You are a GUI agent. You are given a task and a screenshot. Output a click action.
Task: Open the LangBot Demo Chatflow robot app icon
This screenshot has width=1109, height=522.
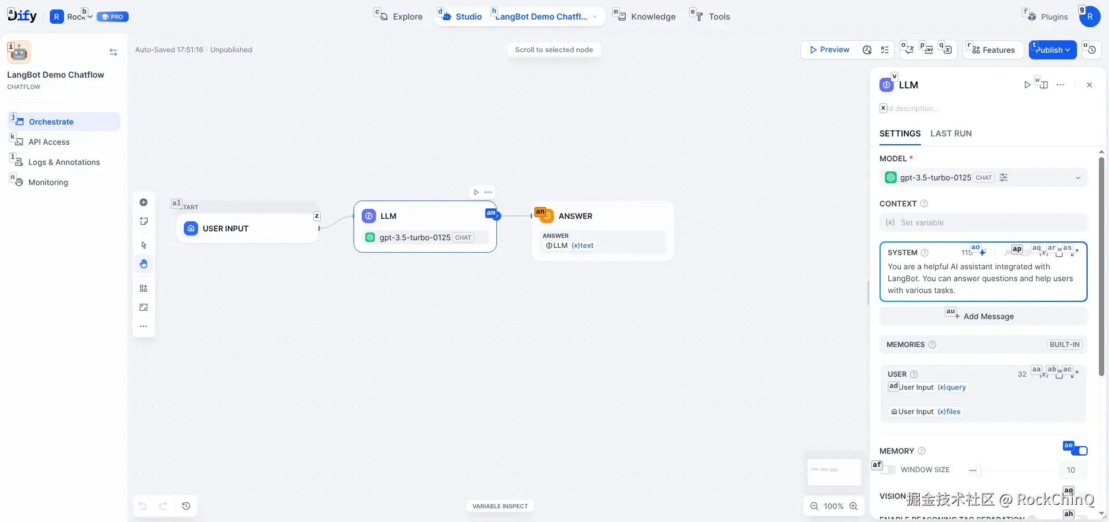[x=19, y=52]
